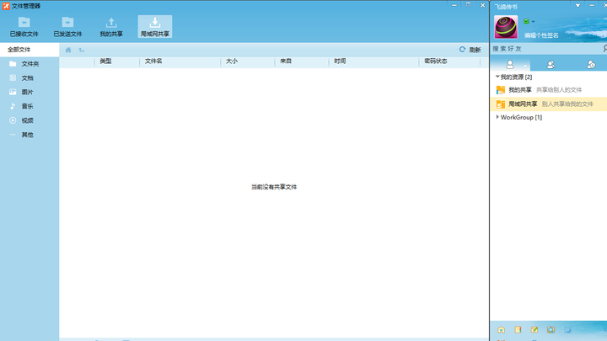Open the 已发送文件 sent files view
Image resolution: width=607 pixels, height=341 pixels.
67,27
